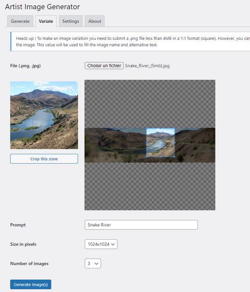This screenshot has width=250, height=292.
Task: Open the Settings tab
Action: click(71, 21)
